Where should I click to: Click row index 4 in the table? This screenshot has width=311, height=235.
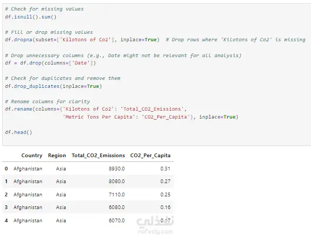coord(6,221)
